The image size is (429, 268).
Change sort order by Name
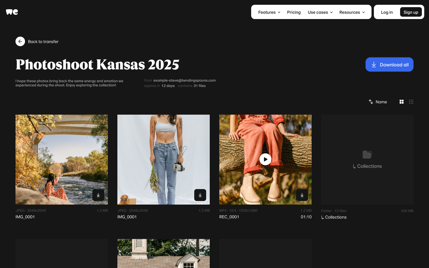(x=378, y=102)
